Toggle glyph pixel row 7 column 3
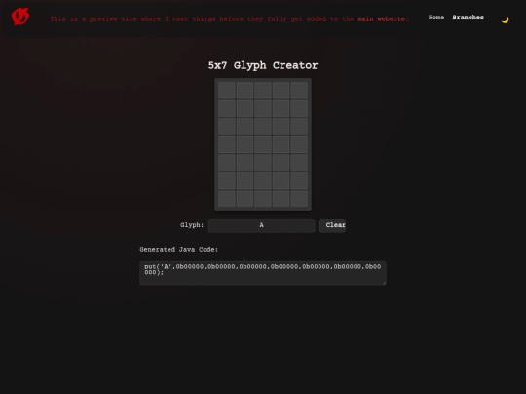Image resolution: width=526 pixels, height=394 pixels. 263,198
